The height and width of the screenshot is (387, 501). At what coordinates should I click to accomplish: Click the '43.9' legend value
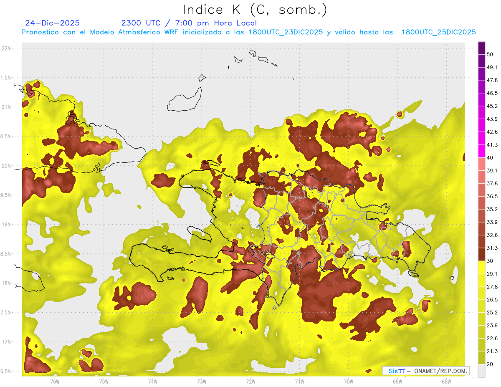tap(492, 119)
